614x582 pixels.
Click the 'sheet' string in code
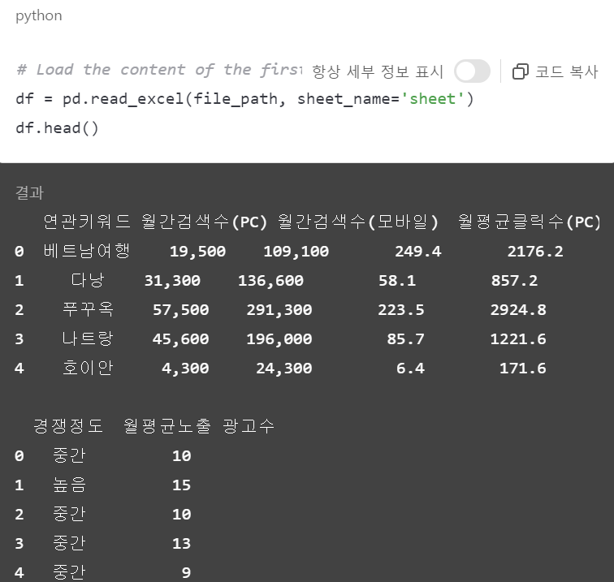click(x=432, y=99)
